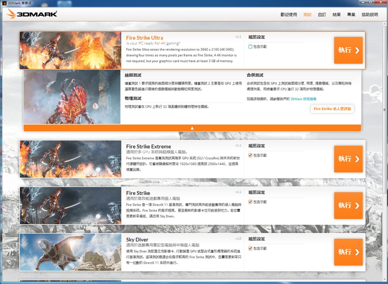Click the Sky Diver title text
388x284 pixels.
(137, 240)
